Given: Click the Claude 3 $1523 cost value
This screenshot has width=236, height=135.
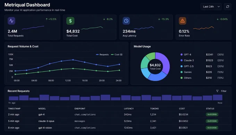Looking at the screenshot, I should point(210,60).
